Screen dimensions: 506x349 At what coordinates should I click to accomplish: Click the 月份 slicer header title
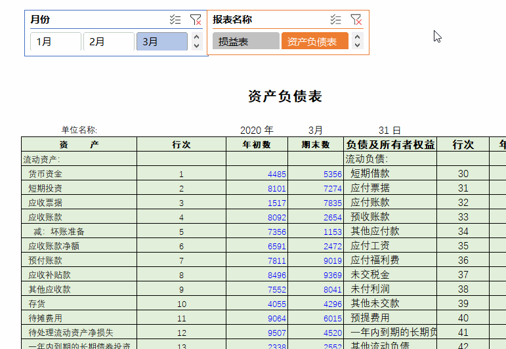click(40, 20)
